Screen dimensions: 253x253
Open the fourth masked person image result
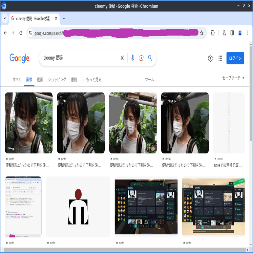click(x=185, y=123)
